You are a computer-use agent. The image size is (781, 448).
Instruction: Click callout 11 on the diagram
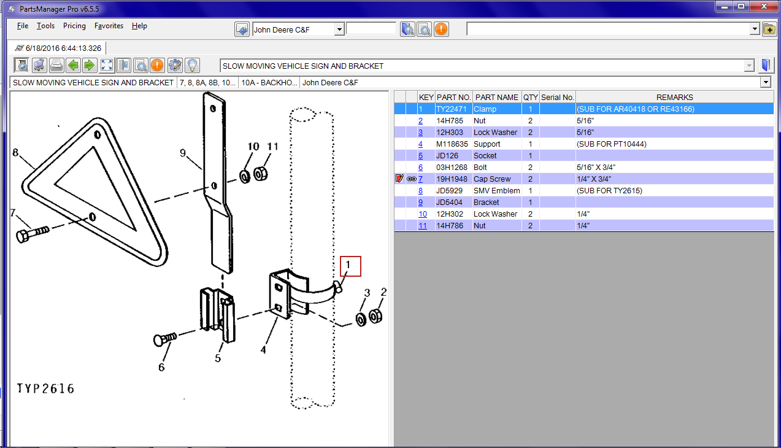click(x=272, y=146)
